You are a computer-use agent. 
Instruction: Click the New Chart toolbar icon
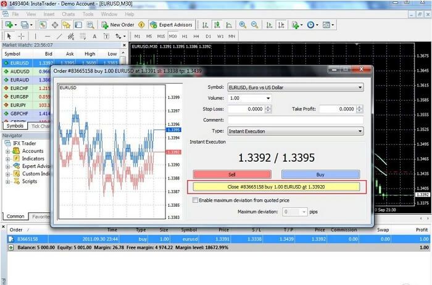point(9,25)
